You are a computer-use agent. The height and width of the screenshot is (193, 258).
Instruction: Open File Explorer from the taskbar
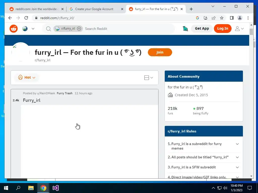click(x=31, y=188)
